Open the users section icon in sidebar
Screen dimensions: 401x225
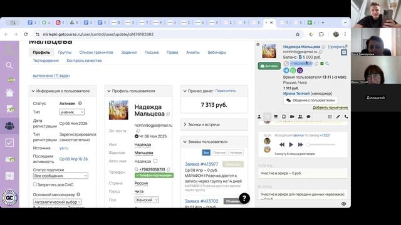pyautogui.click(x=10, y=126)
